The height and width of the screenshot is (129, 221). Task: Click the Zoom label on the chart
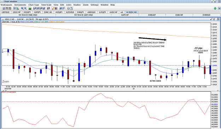click(6, 81)
